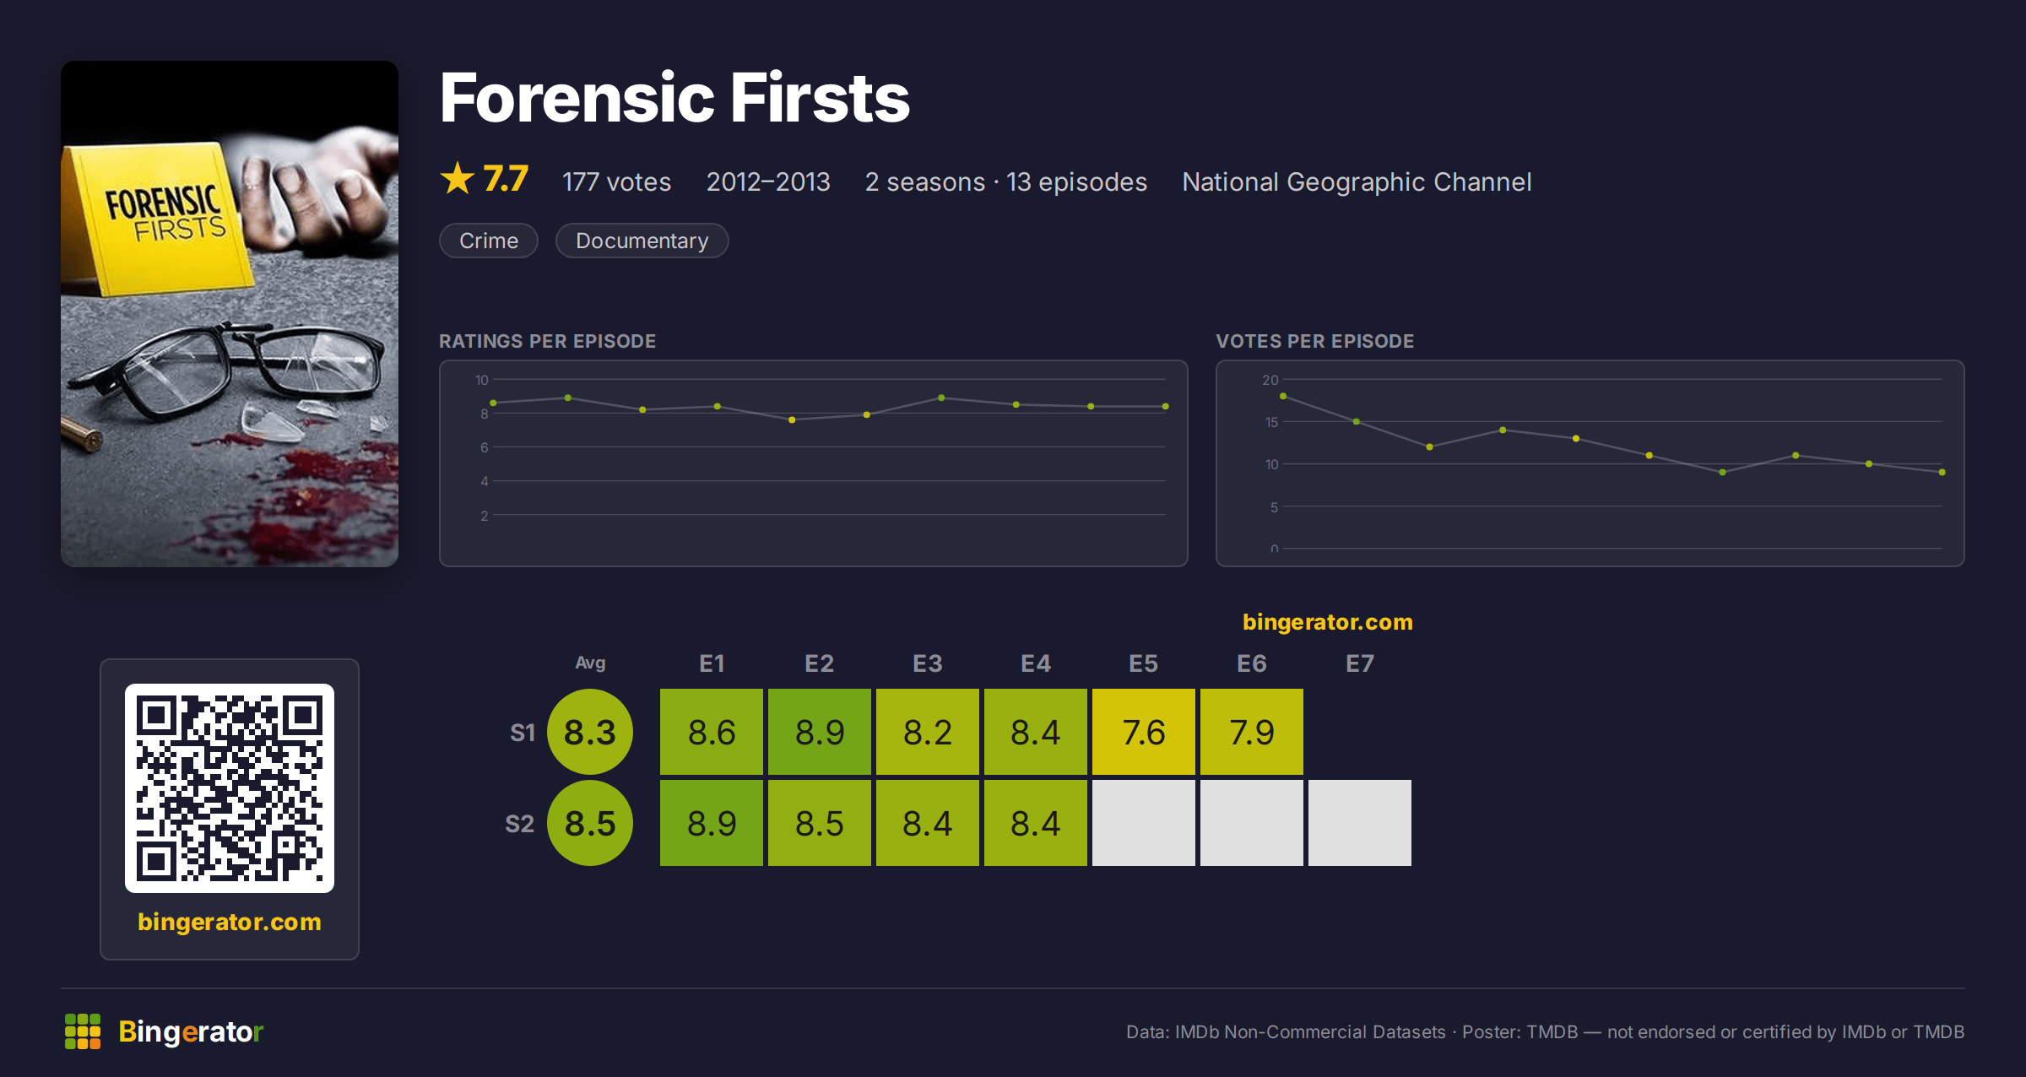Image resolution: width=2026 pixels, height=1077 pixels.
Task: Select S1 E5 yellow cell rated 7.6
Action: tap(1144, 732)
